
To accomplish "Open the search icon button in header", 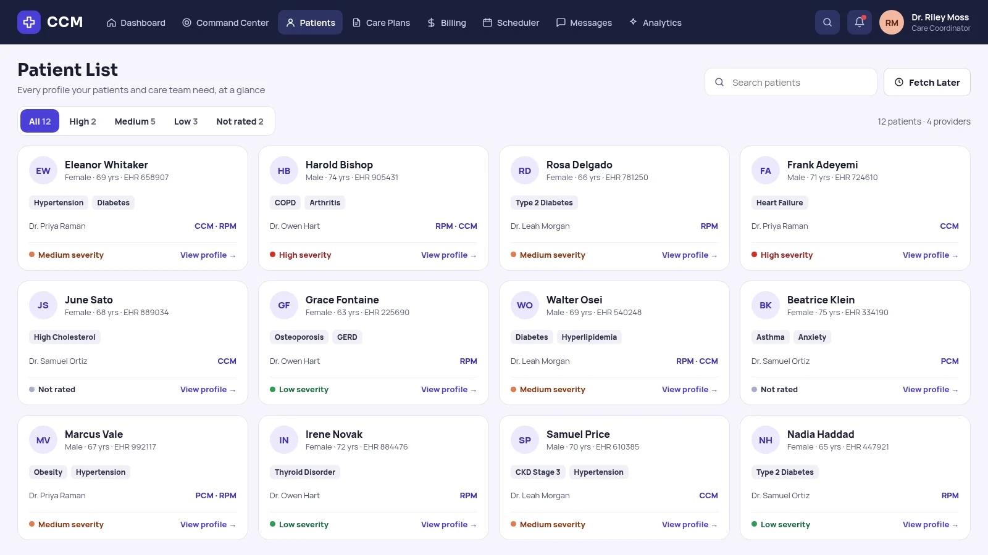I will click(x=827, y=22).
